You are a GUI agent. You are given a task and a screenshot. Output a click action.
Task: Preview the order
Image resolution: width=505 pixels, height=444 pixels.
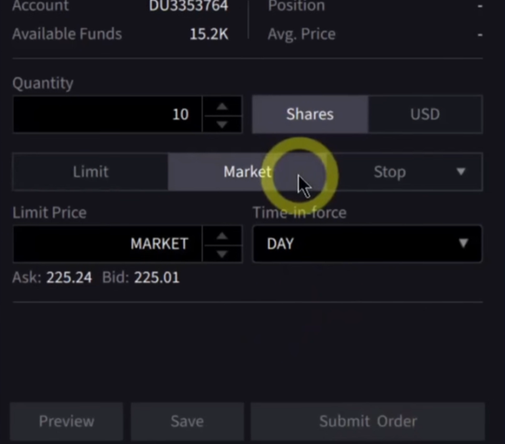click(x=66, y=421)
